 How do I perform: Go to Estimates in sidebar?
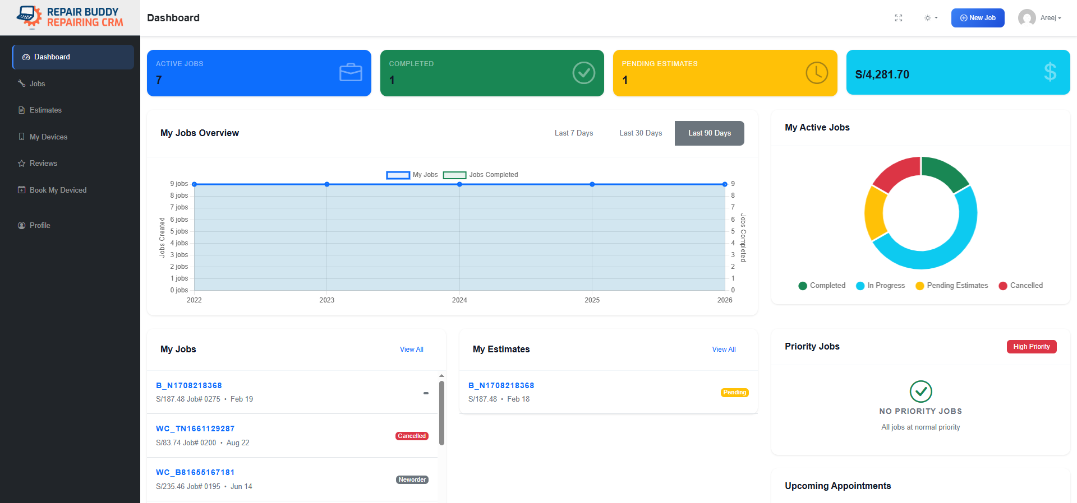click(45, 110)
